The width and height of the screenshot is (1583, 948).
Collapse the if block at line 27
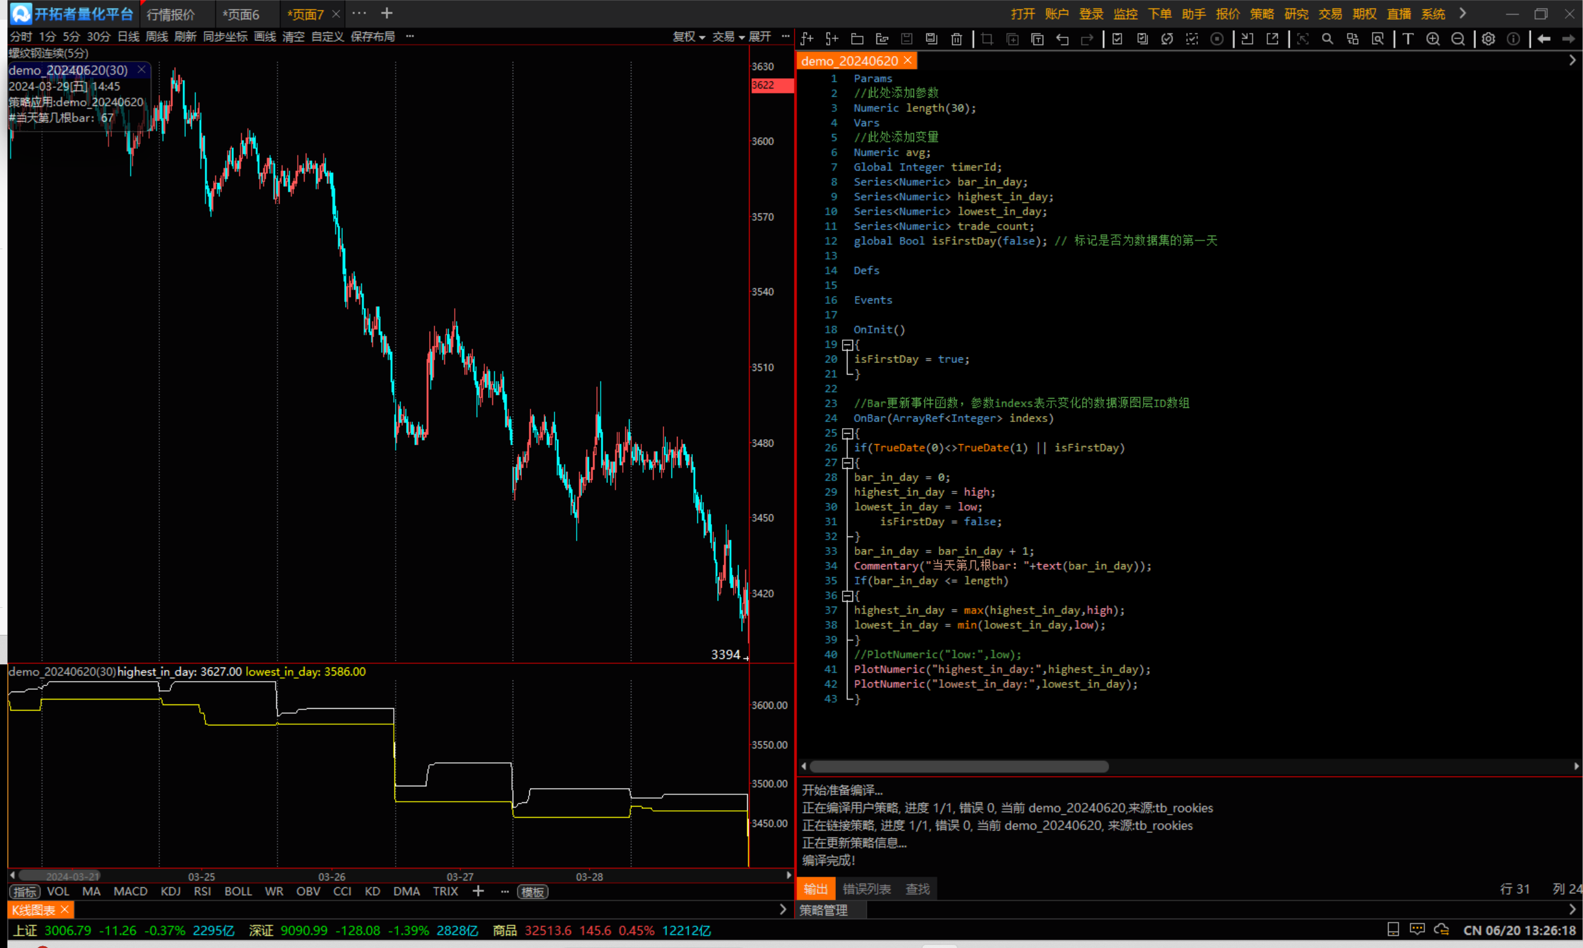coord(848,463)
